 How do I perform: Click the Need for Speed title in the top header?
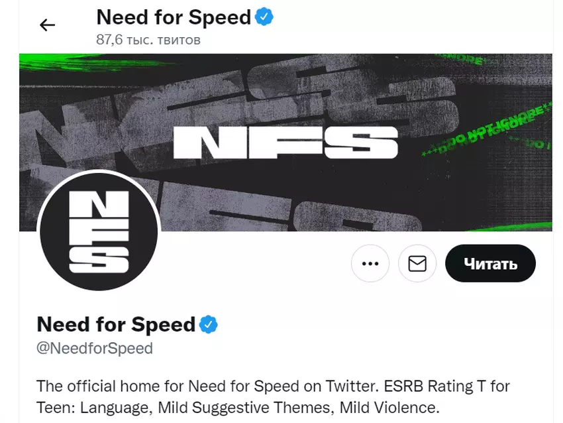point(174,17)
